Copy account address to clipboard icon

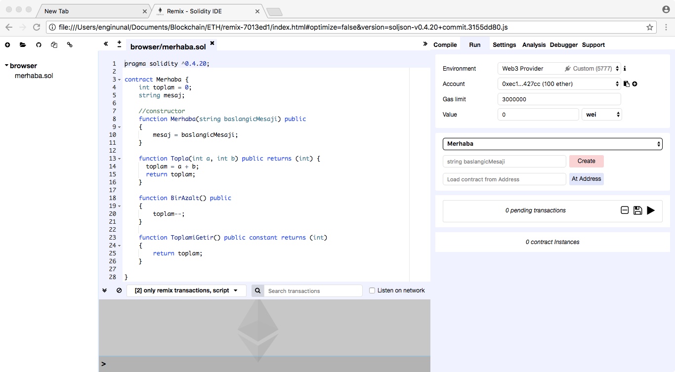(x=627, y=84)
